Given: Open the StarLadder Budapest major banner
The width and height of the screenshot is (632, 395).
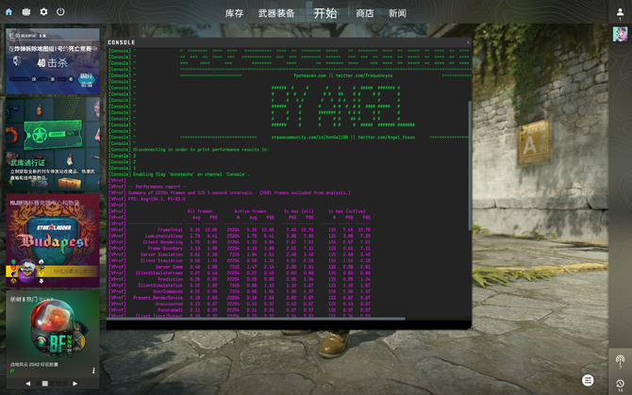Looking at the screenshot, I should pyautogui.click(x=53, y=240).
